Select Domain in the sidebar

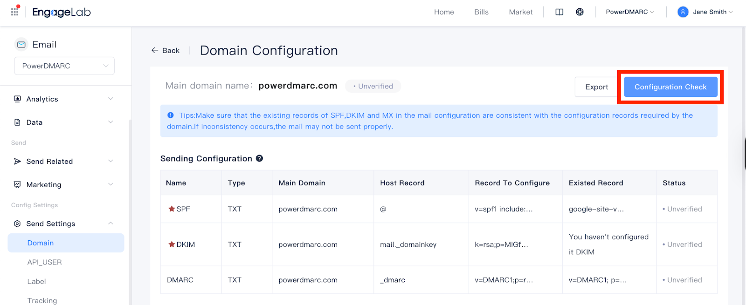(x=66, y=243)
